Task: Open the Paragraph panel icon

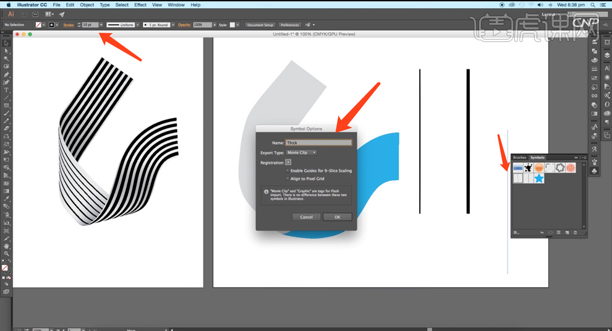Action: click(x=607, y=123)
